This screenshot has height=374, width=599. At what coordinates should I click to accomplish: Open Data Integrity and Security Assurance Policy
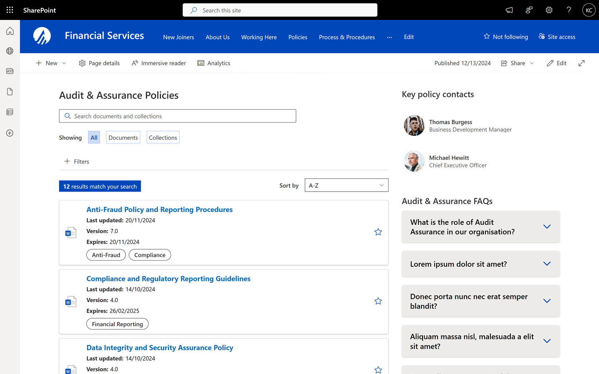pyautogui.click(x=160, y=348)
